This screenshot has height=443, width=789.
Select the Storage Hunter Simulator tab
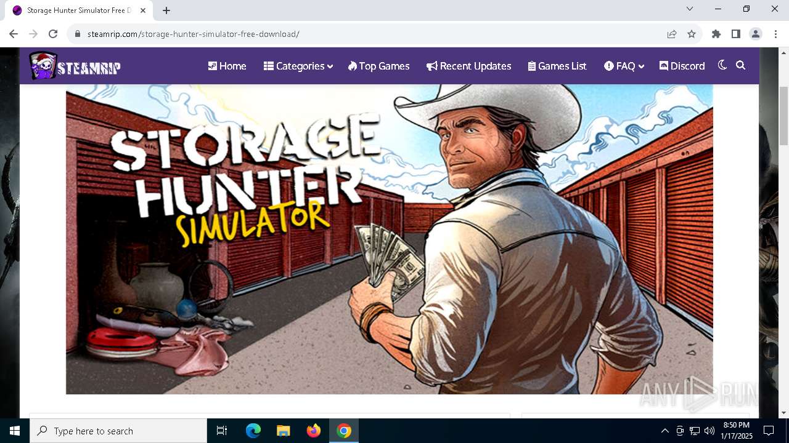click(x=79, y=10)
